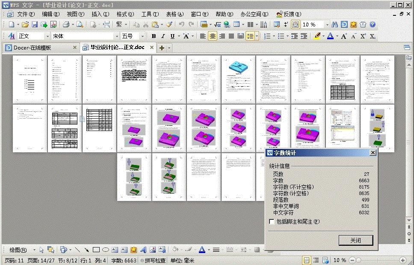Switch to web layout view button
The width and height of the screenshot is (414, 265).
325,260
